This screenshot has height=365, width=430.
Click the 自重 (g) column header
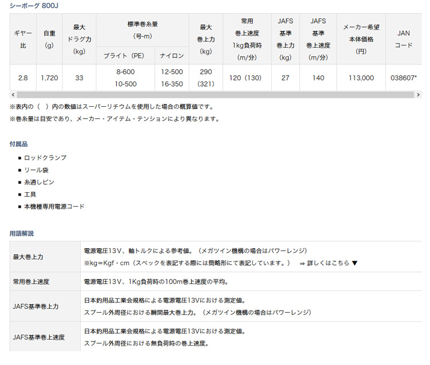click(x=49, y=39)
